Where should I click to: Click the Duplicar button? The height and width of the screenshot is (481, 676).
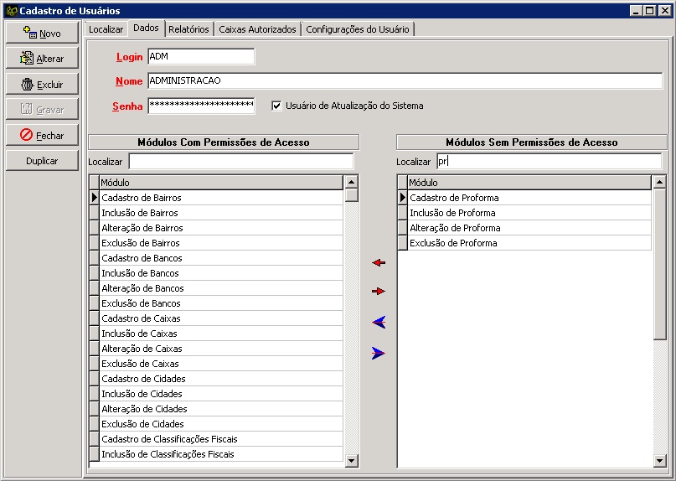pyautogui.click(x=42, y=161)
